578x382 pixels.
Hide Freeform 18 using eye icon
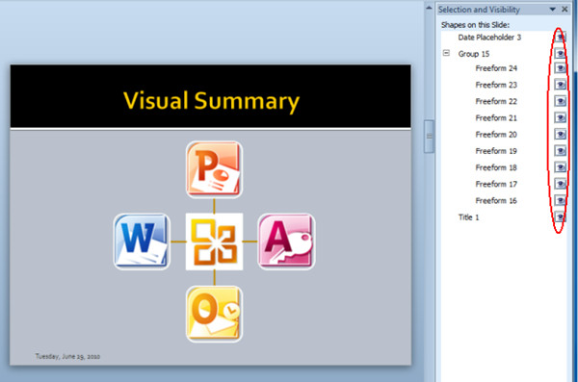tap(561, 167)
